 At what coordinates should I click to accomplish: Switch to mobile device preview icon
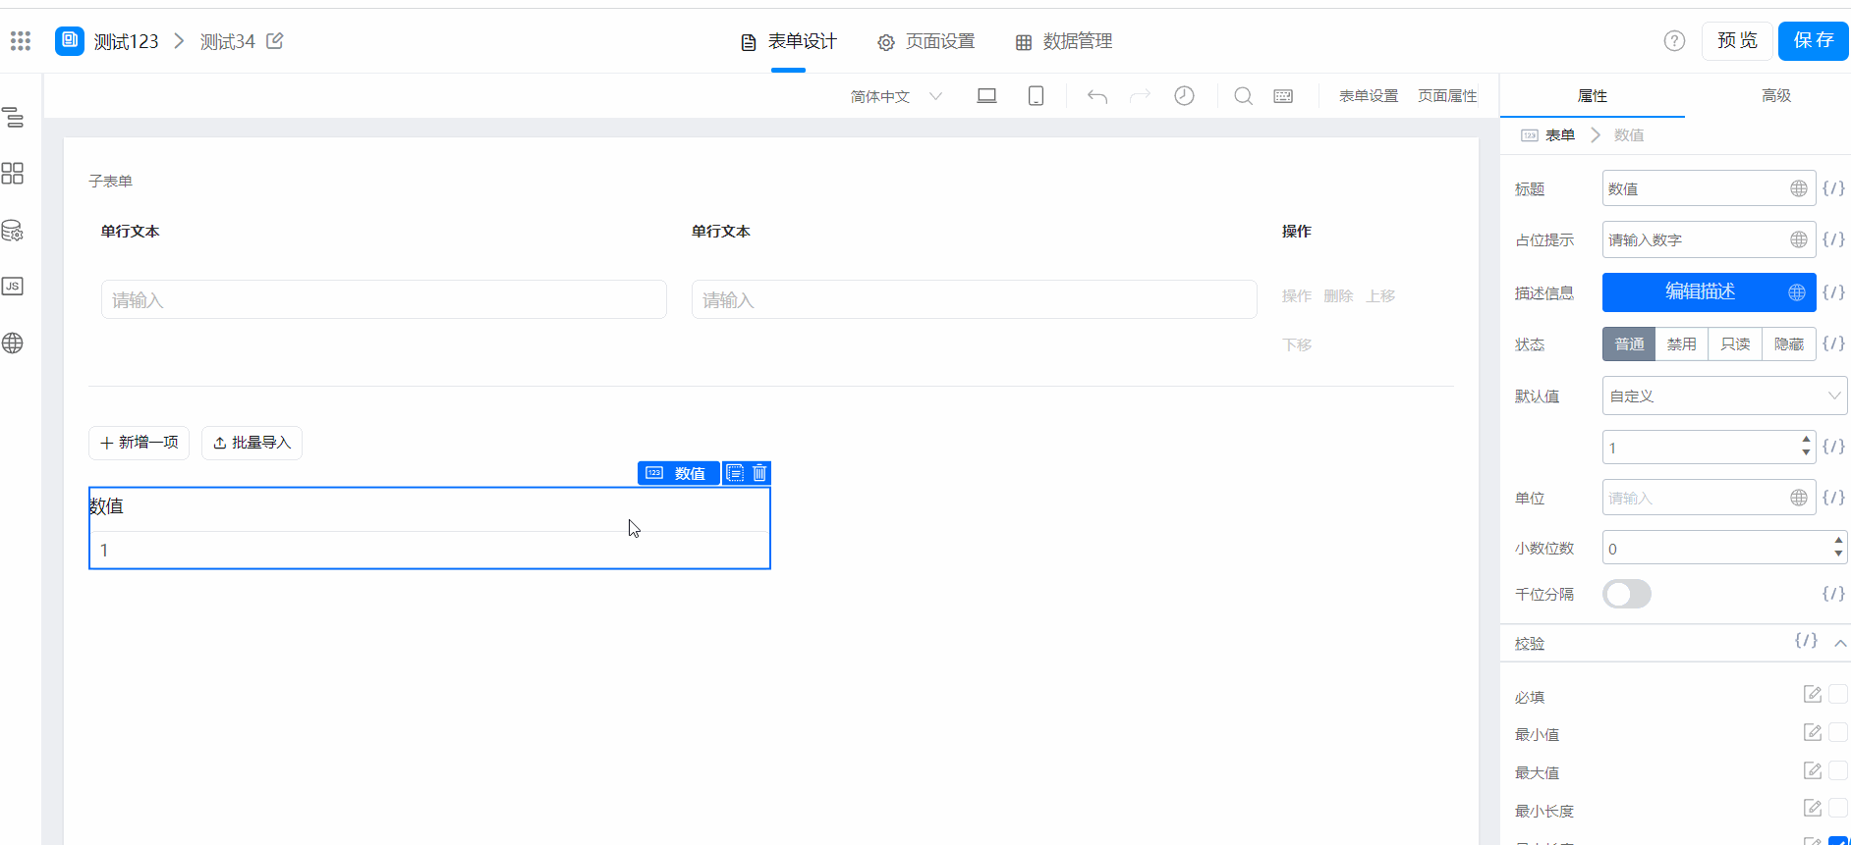1036,95
